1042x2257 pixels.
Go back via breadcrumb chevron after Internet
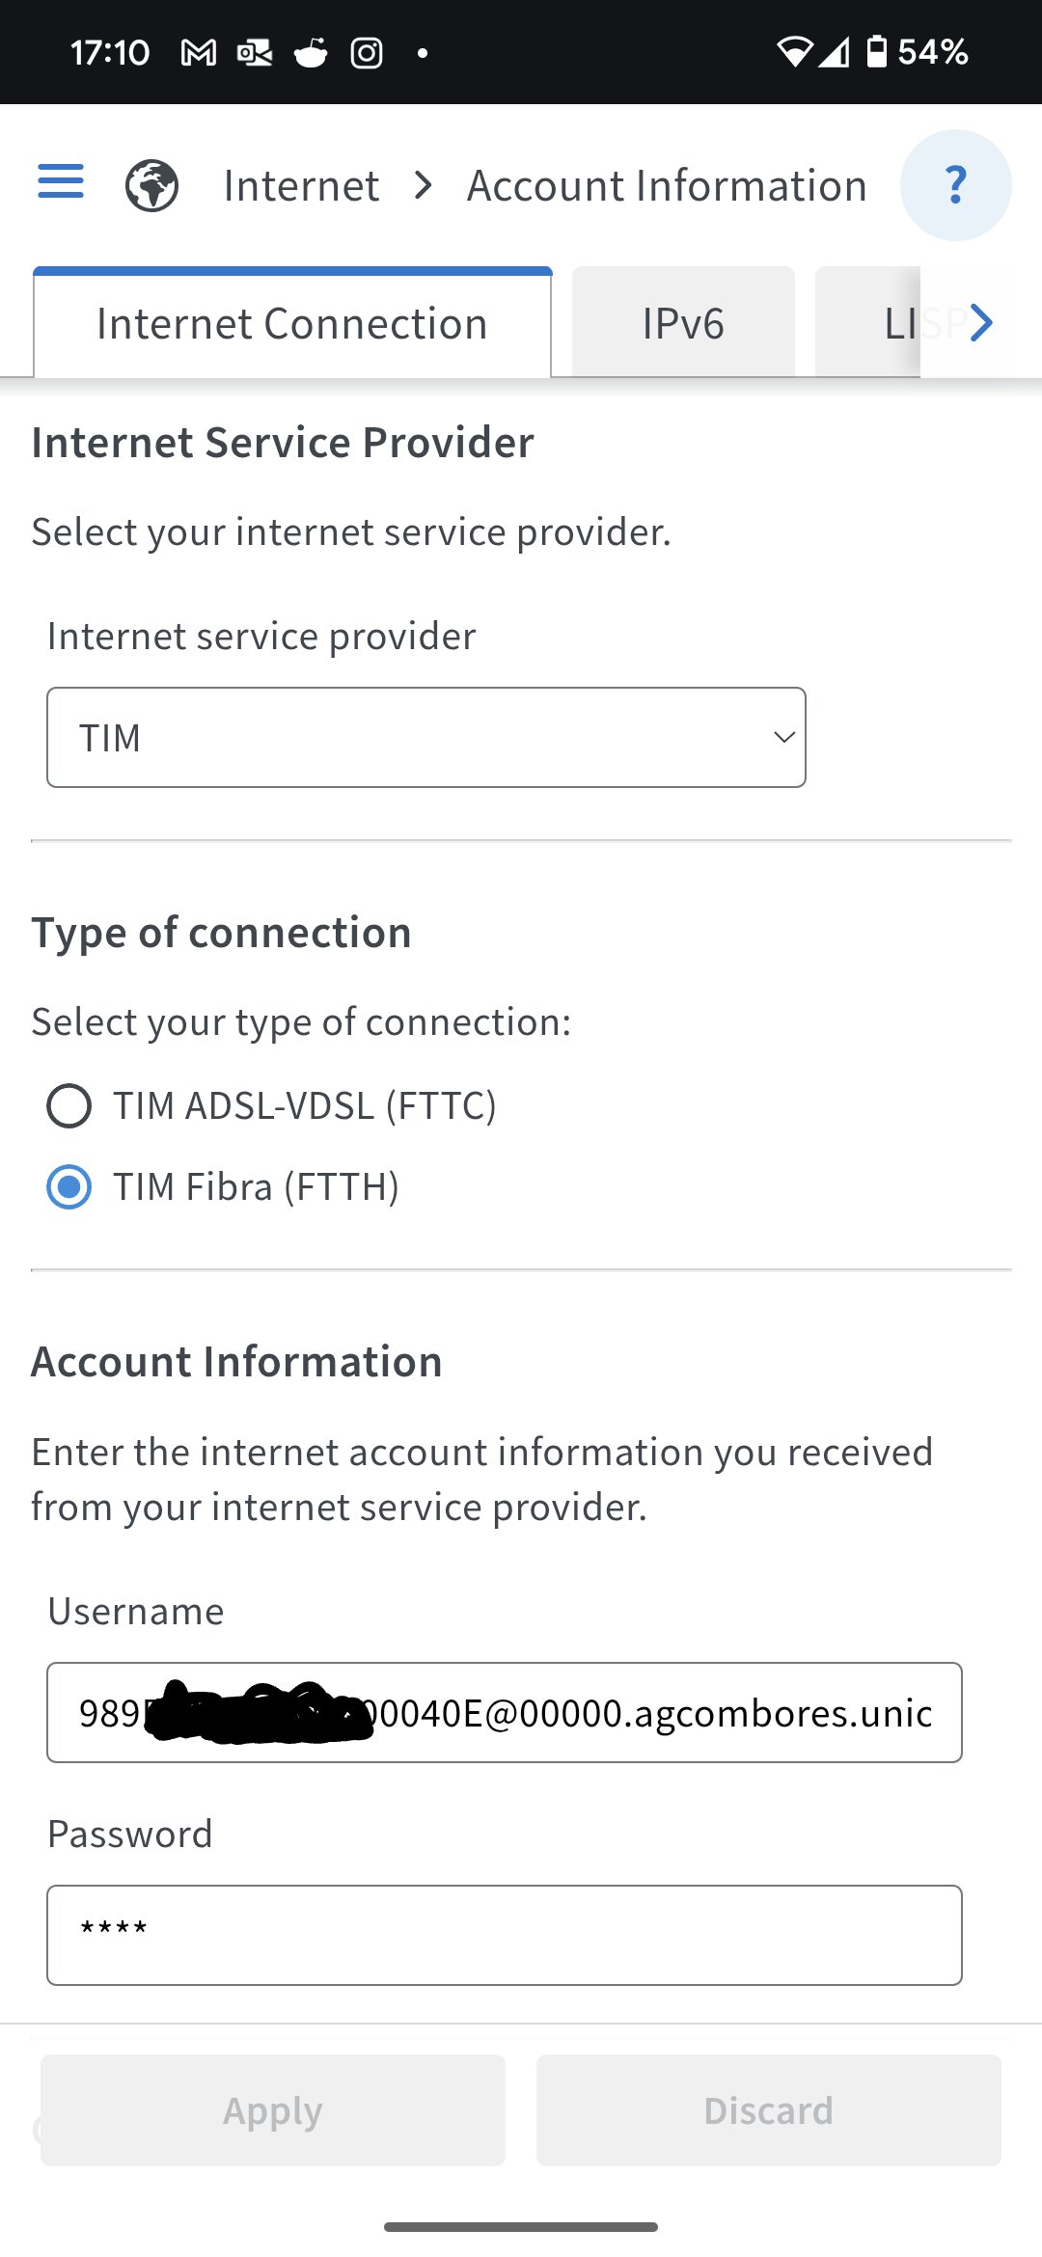click(423, 185)
